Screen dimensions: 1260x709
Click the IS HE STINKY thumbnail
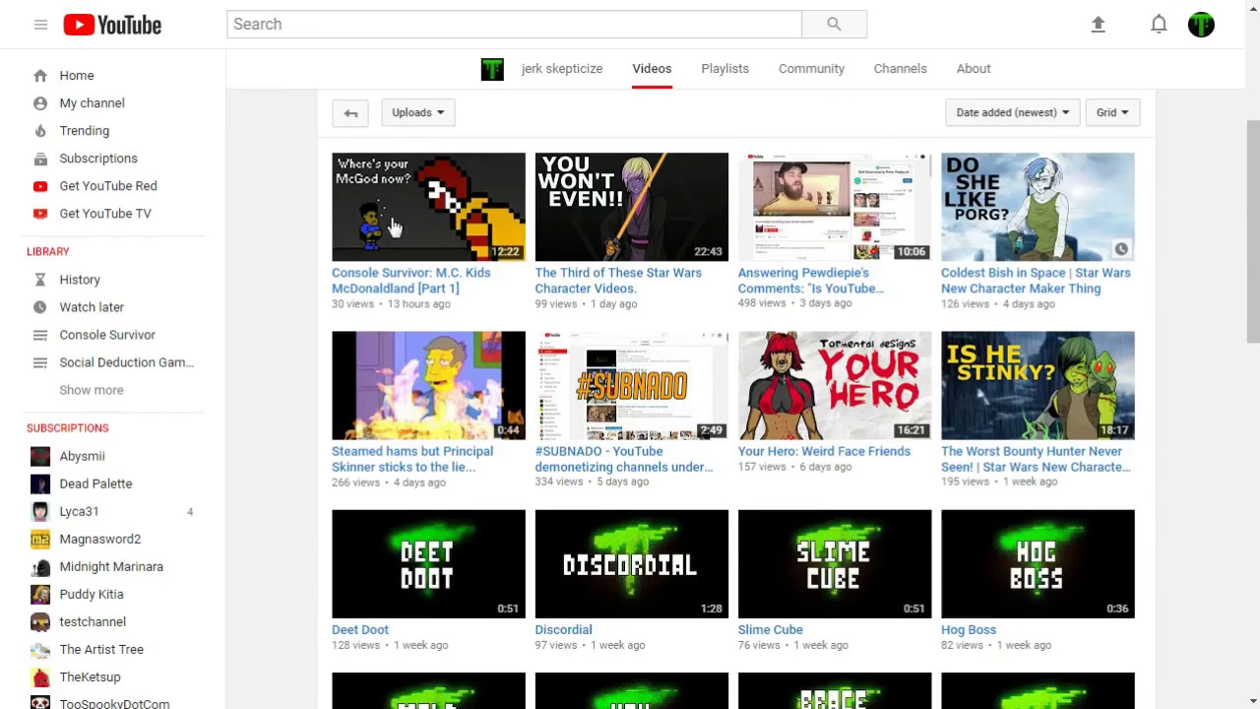tap(1038, 385)
